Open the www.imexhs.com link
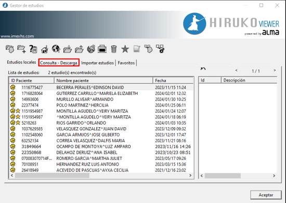 point(17,36)
